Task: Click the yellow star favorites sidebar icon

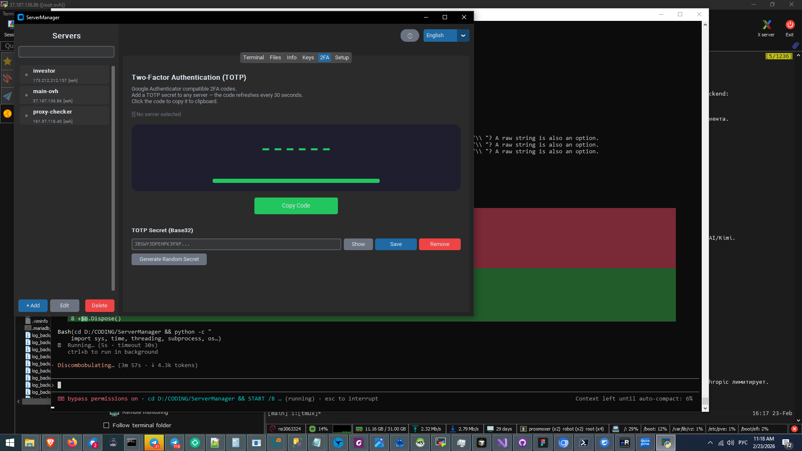Action: point(8,61)
